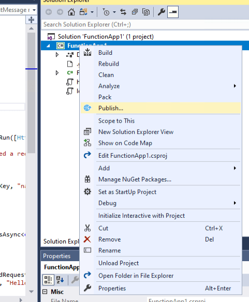Open the Debug submenu
Screen dimensions: 249x302
160,203
